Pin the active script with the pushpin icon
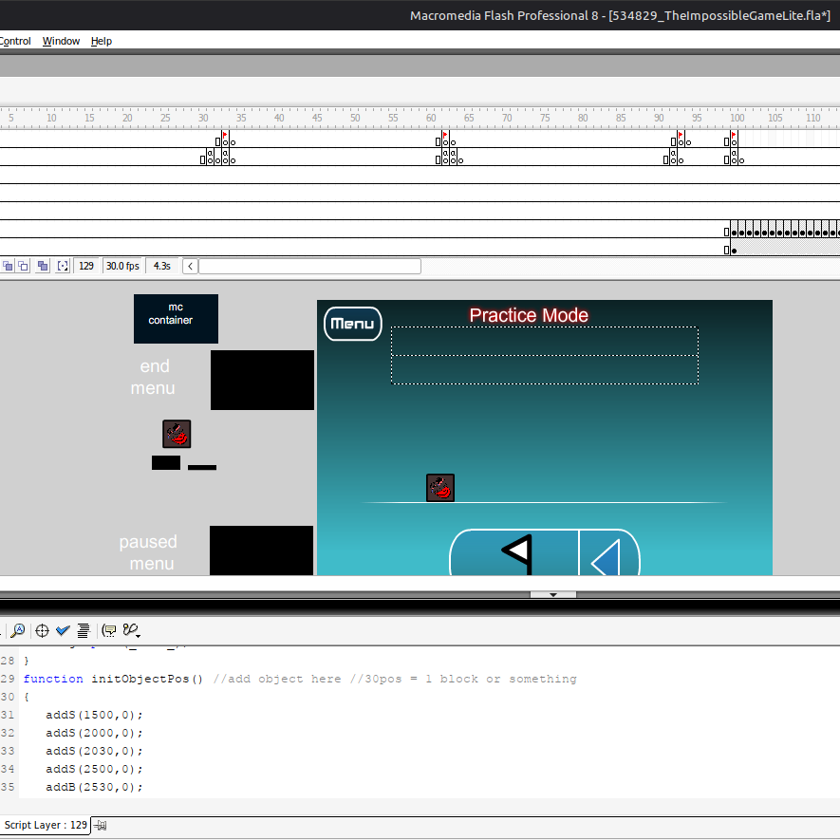Image resolution: width=840 pixels, height=840 pixels. pyautogui.click(x=101, y=826)
